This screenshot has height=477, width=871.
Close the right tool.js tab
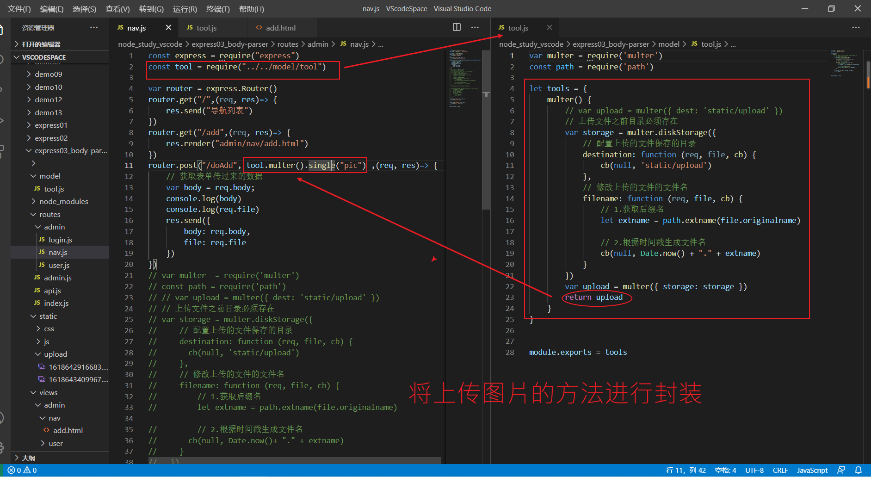[x=550, y=28]
